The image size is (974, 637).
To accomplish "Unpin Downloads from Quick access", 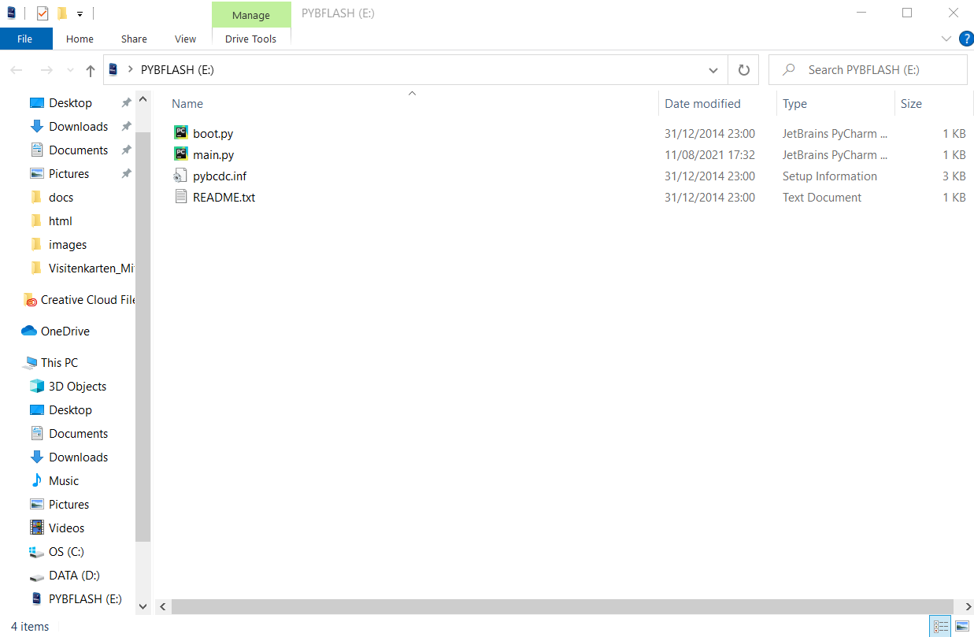I will (126, 127).
